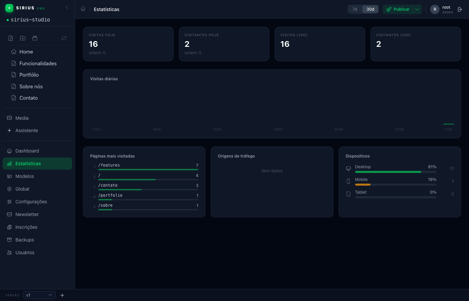
Task: Click the Sem dados text
Action: (272, 171)
